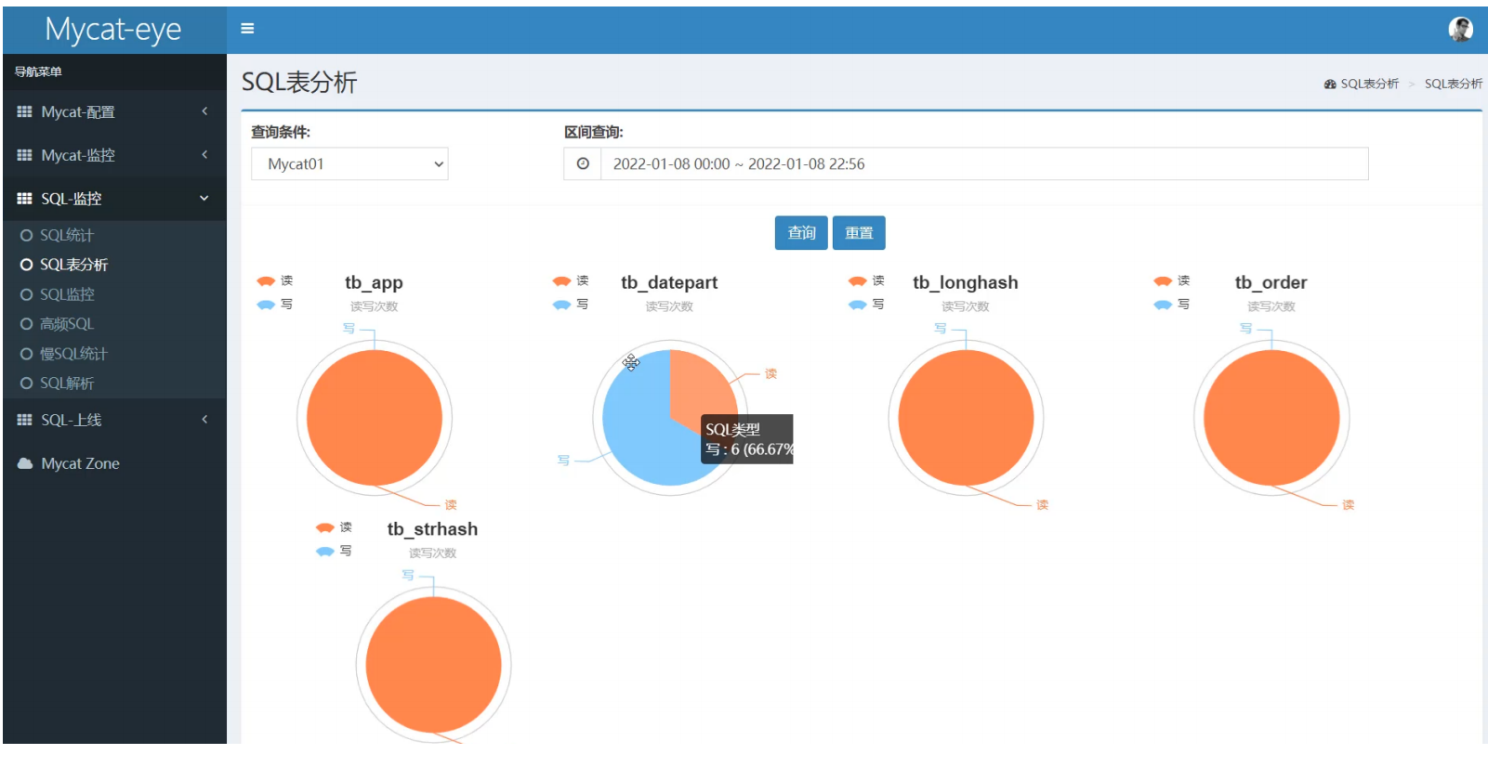Open SQL统计 in the sidebar
The height and width of the screenshot is (780, 1488).
66,236
